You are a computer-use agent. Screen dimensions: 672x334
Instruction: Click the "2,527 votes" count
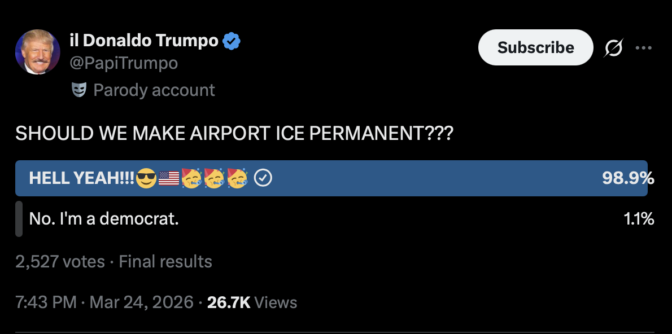tap(60, 262)
